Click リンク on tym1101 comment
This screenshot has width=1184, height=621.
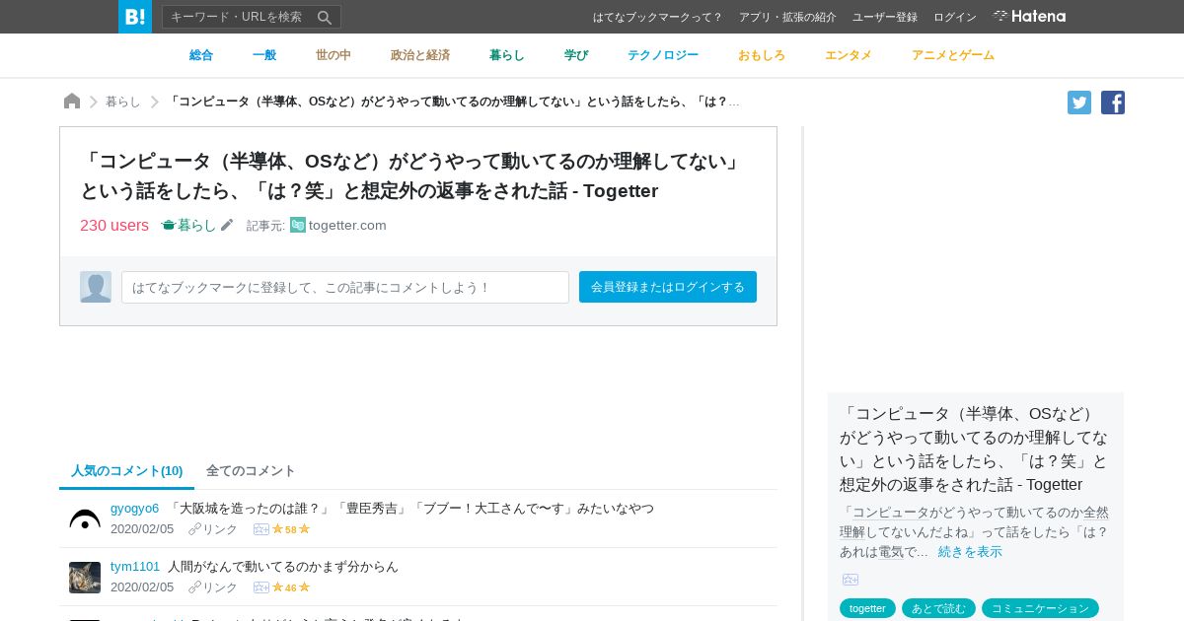(213, 587)
